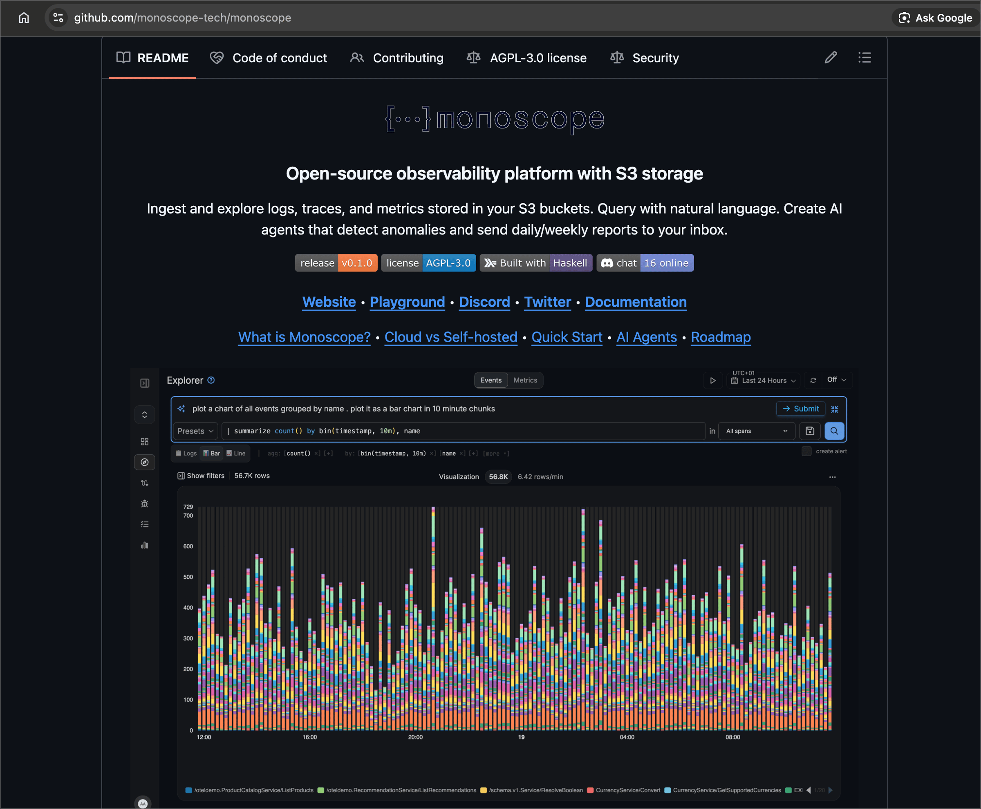Expand the All spans dropdown

click(x=755, y=431)
